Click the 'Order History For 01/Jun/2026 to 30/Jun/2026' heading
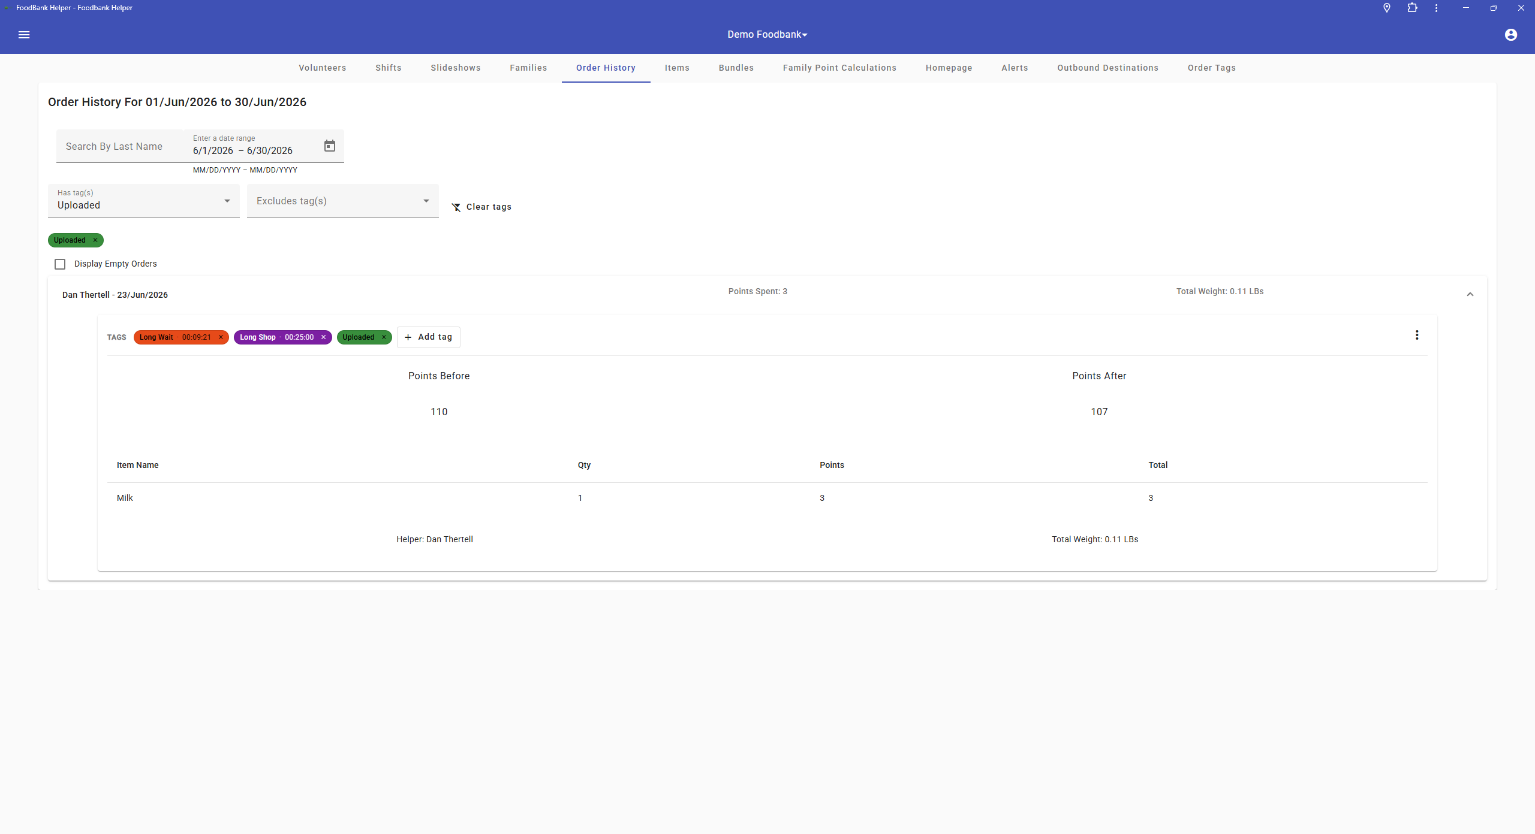The image size is (1535, 834). tap(177, 102)
